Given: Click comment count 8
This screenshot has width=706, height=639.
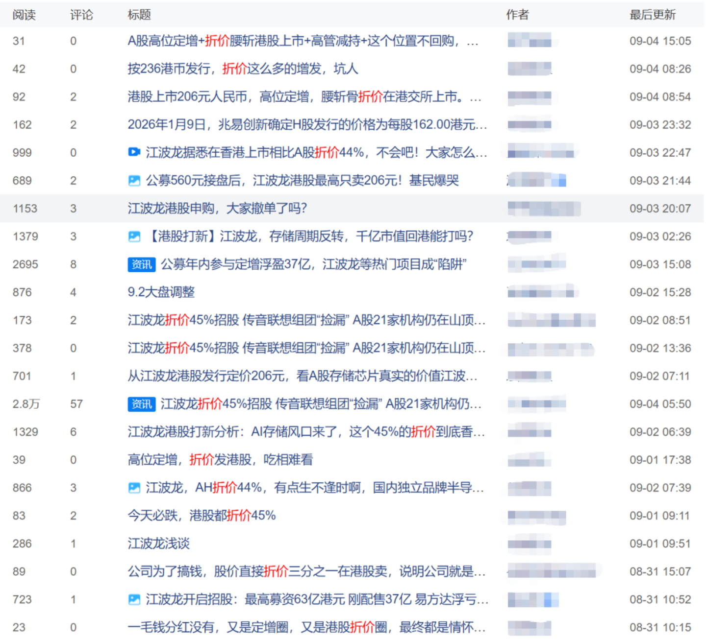Looking at the screenshot, I should (x=73, y=264).
